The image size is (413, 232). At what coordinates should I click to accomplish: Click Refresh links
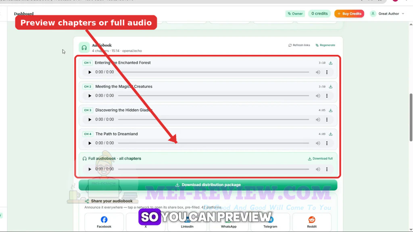click(x=299, y=45)
